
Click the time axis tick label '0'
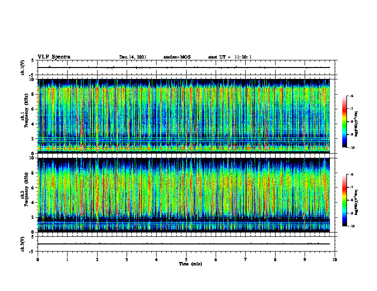coord(38,260)
